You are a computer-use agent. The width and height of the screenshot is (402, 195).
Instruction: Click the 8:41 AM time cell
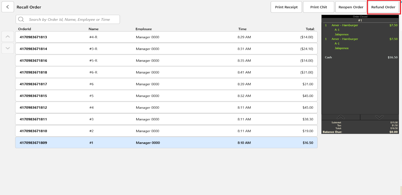point(244,72)
